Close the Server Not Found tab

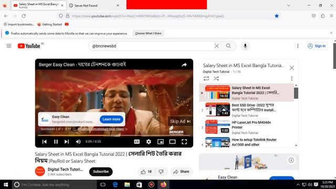(118, 6)
